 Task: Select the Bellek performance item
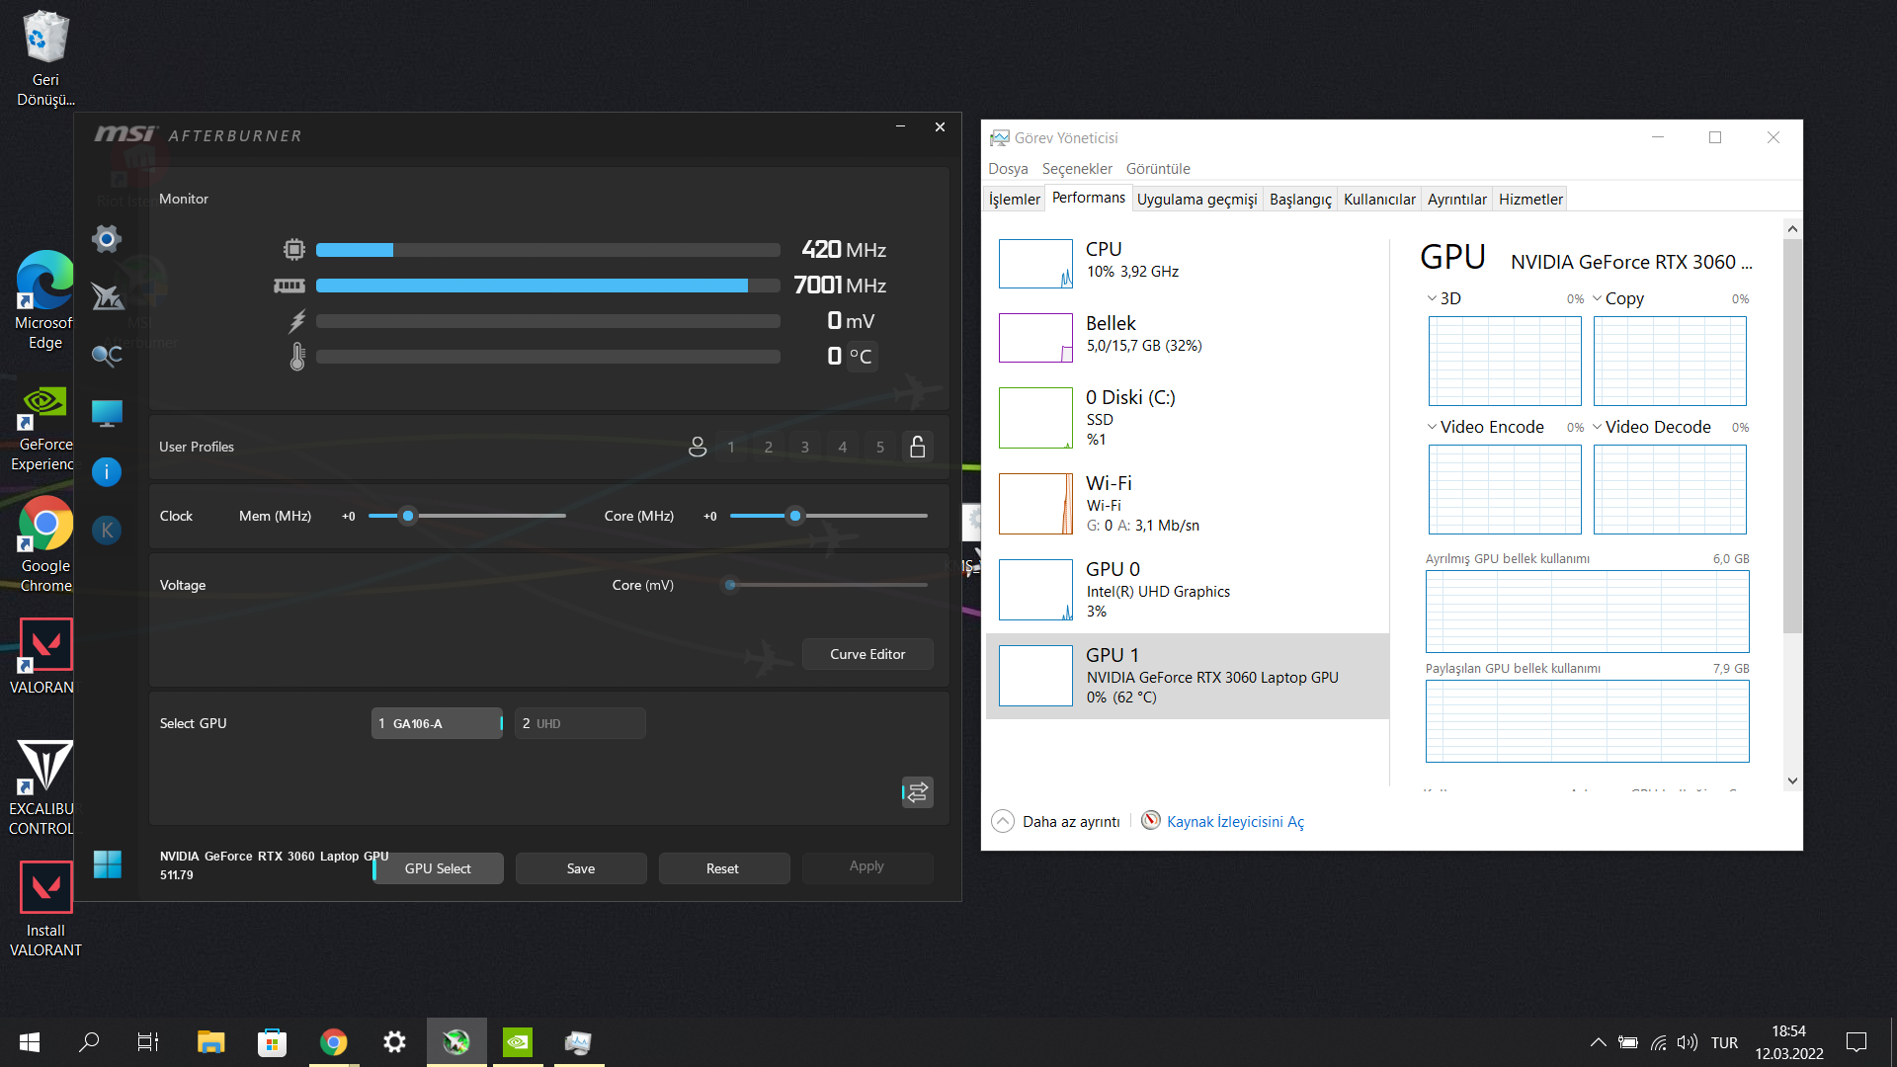(1188, 337)
